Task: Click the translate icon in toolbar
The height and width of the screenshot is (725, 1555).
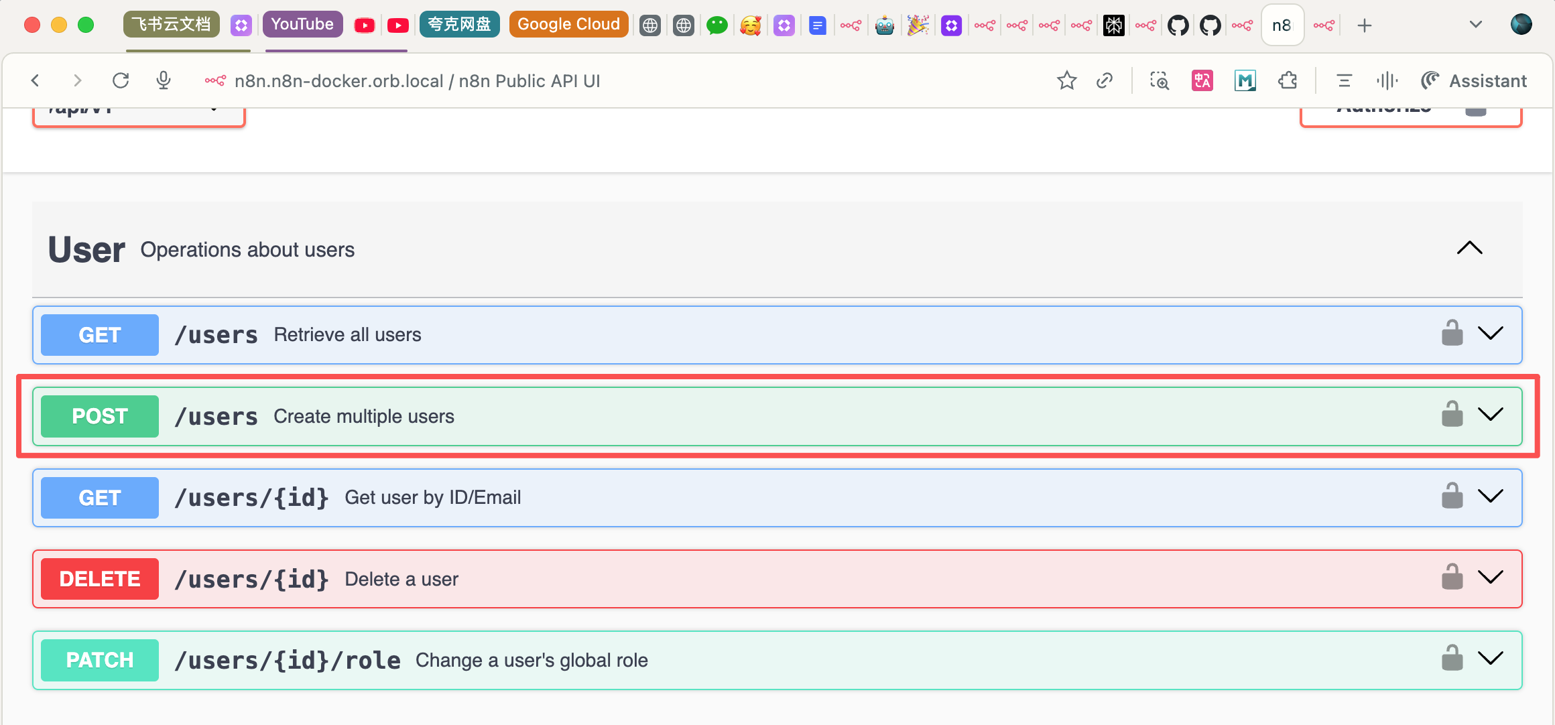Action: [1202, 81]
